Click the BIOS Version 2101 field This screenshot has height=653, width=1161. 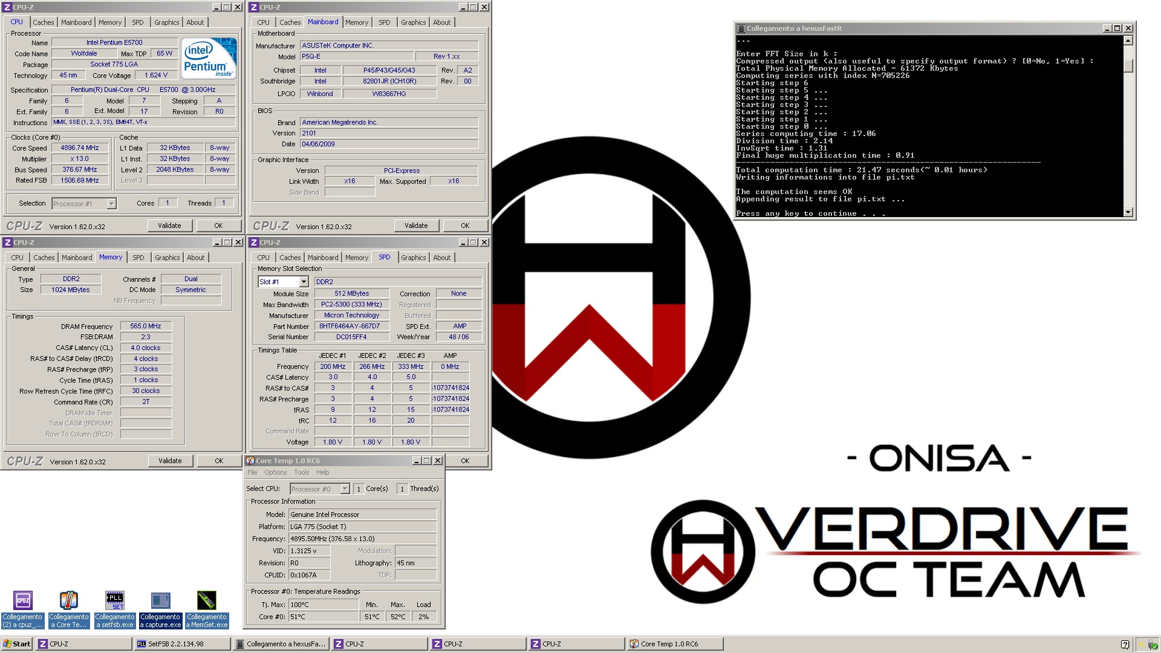[x=389, y=133]
